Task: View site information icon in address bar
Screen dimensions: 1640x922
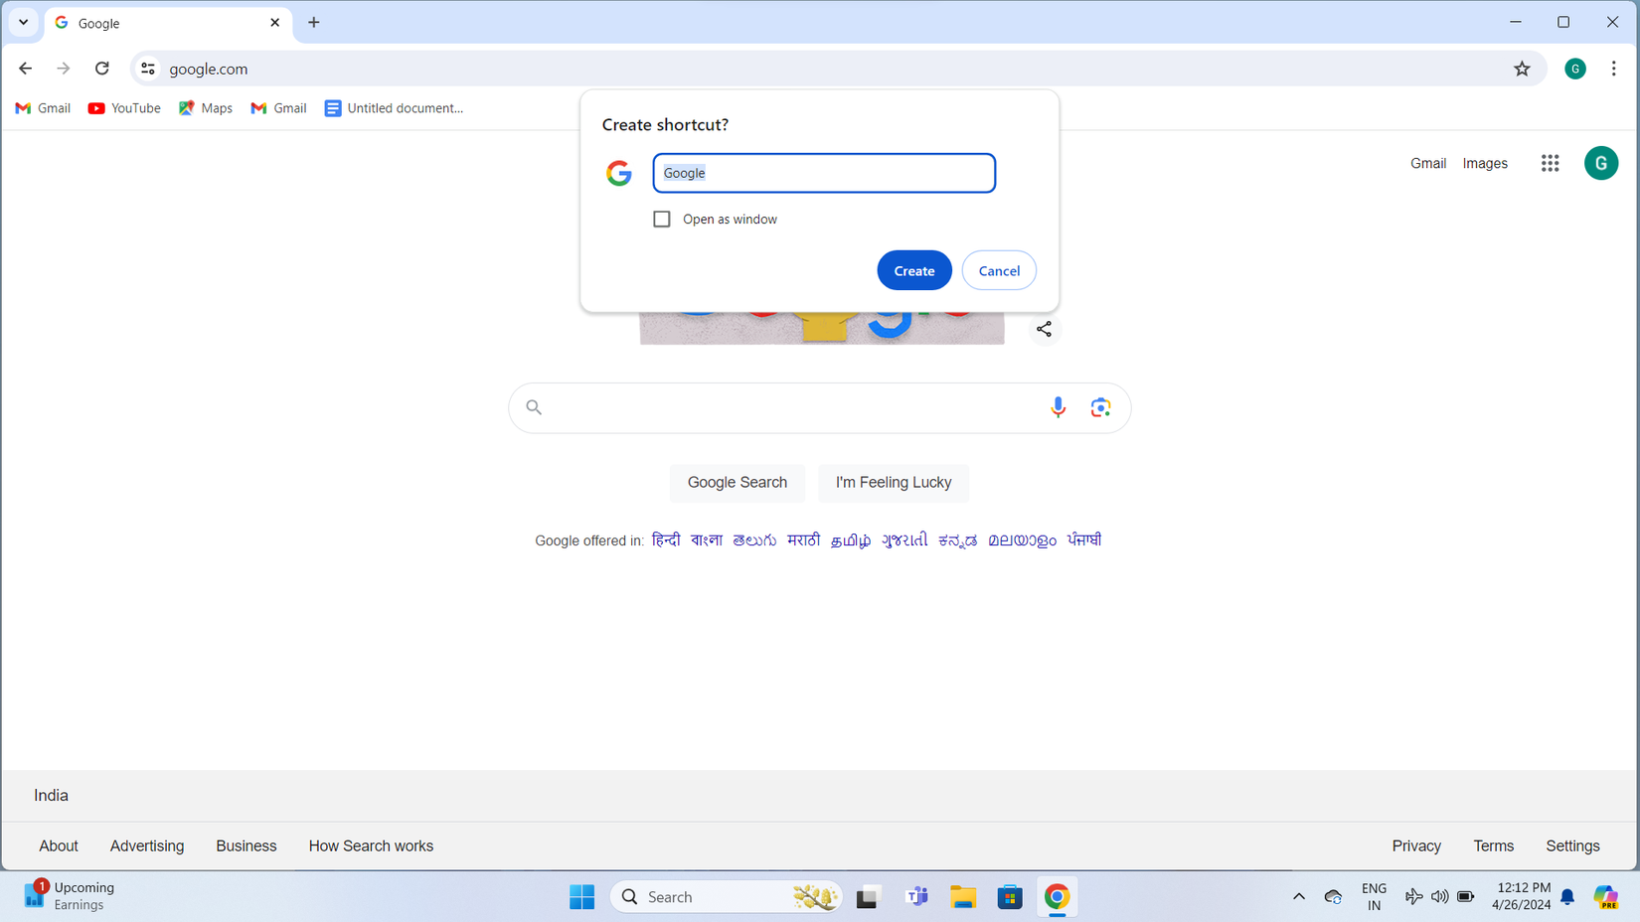Action: tap(148, 69)
